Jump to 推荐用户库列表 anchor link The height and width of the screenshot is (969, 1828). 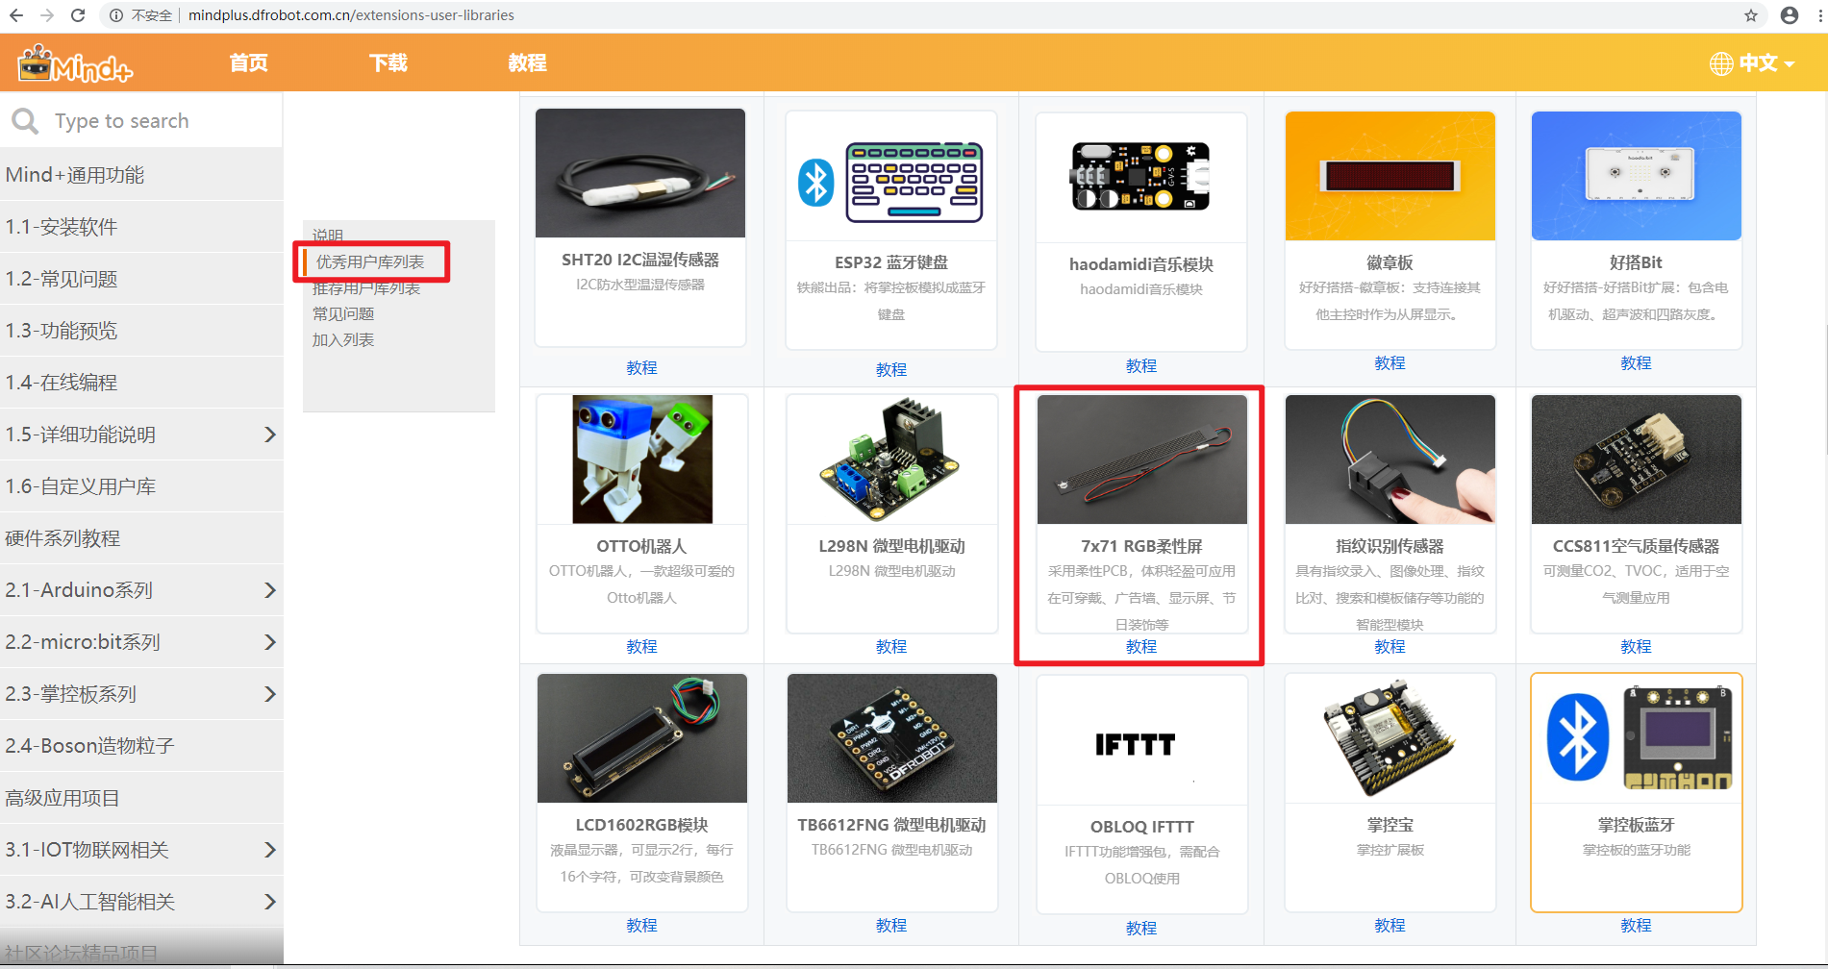(x=366, y=288)
